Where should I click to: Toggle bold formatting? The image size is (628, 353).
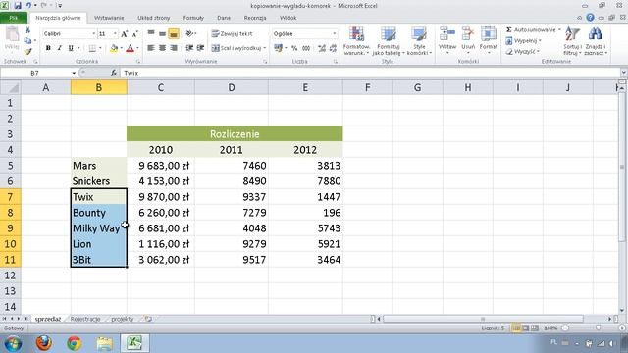(48, 48)
